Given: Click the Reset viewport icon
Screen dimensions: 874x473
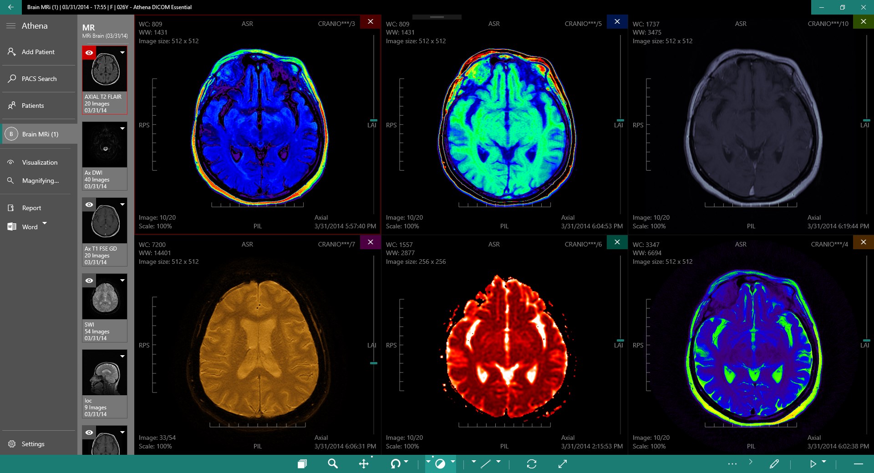Looking at the screenshot, I should tap(531, 464).
